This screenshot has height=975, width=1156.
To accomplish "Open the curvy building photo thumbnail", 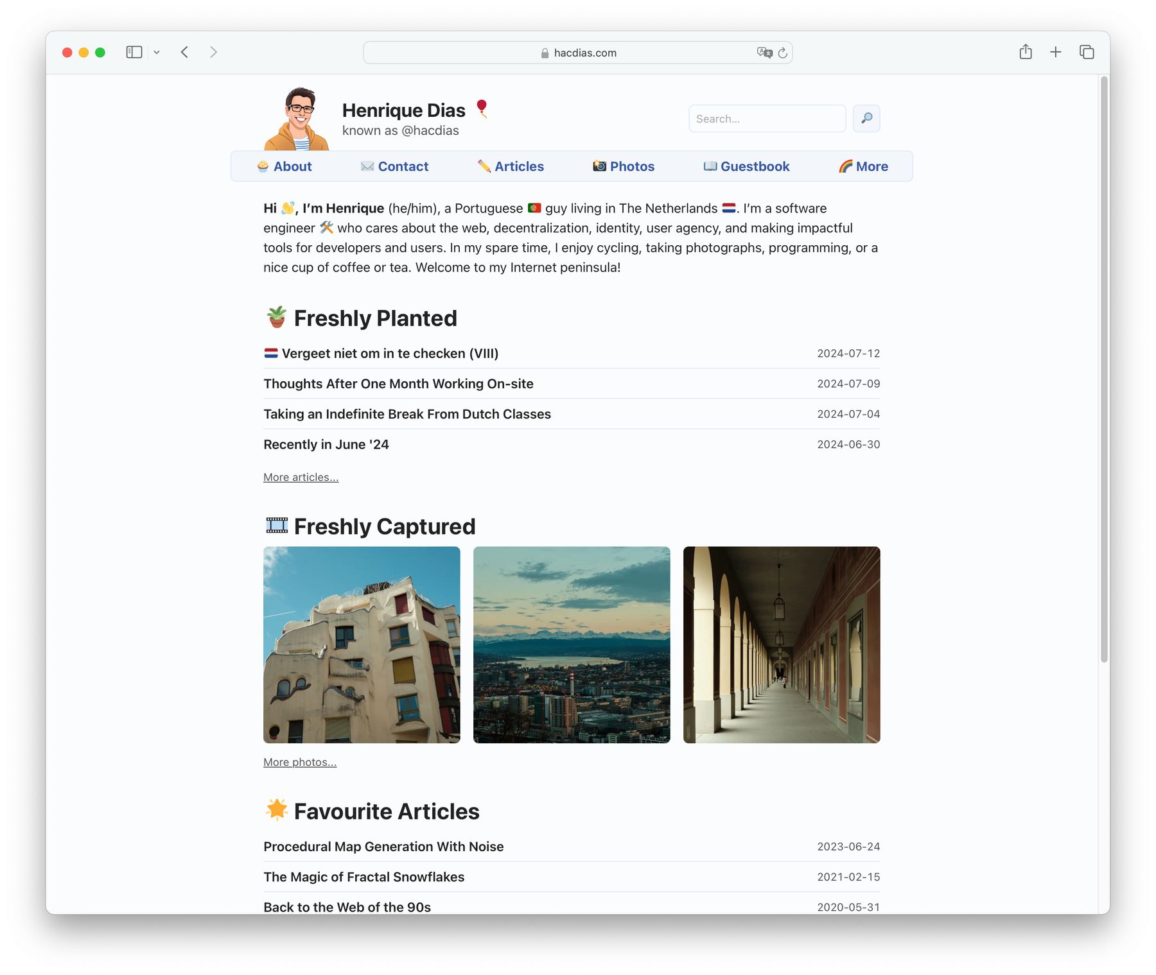I will 362,645.
